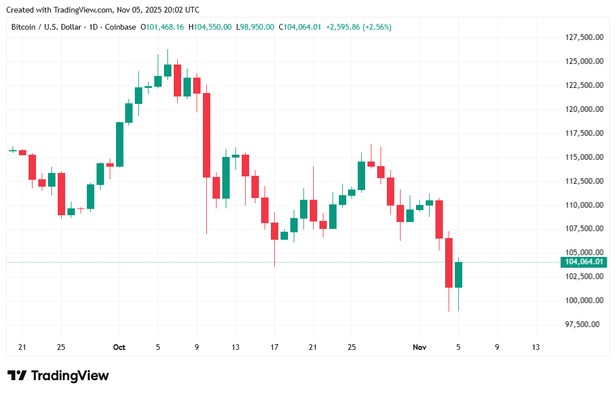Image resolution: width=616 pixels, height=395 pixels.
Task: Click the 97,500.00 price axis label
Action: (x=582, y=324)
